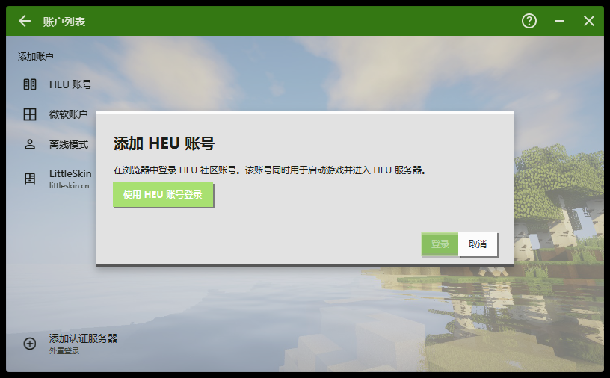This screenshot has height=378, width=610.
Task: Click the 添加账户 section header
Action: 35,56
